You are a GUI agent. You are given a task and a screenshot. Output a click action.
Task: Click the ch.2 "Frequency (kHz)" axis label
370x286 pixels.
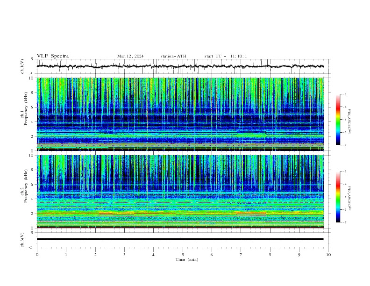[x=26, y=186]
